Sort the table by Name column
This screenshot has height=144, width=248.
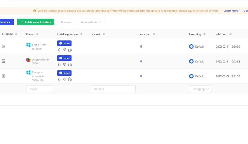[37, 34]
